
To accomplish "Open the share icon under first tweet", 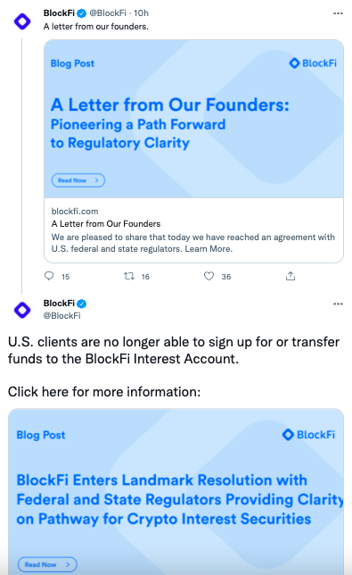I will pos(291,276).
